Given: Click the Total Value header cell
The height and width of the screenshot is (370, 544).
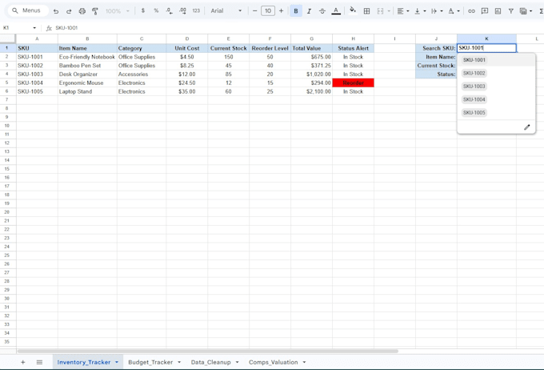Looking at the screenshot, I should click(x=311, y=48).
